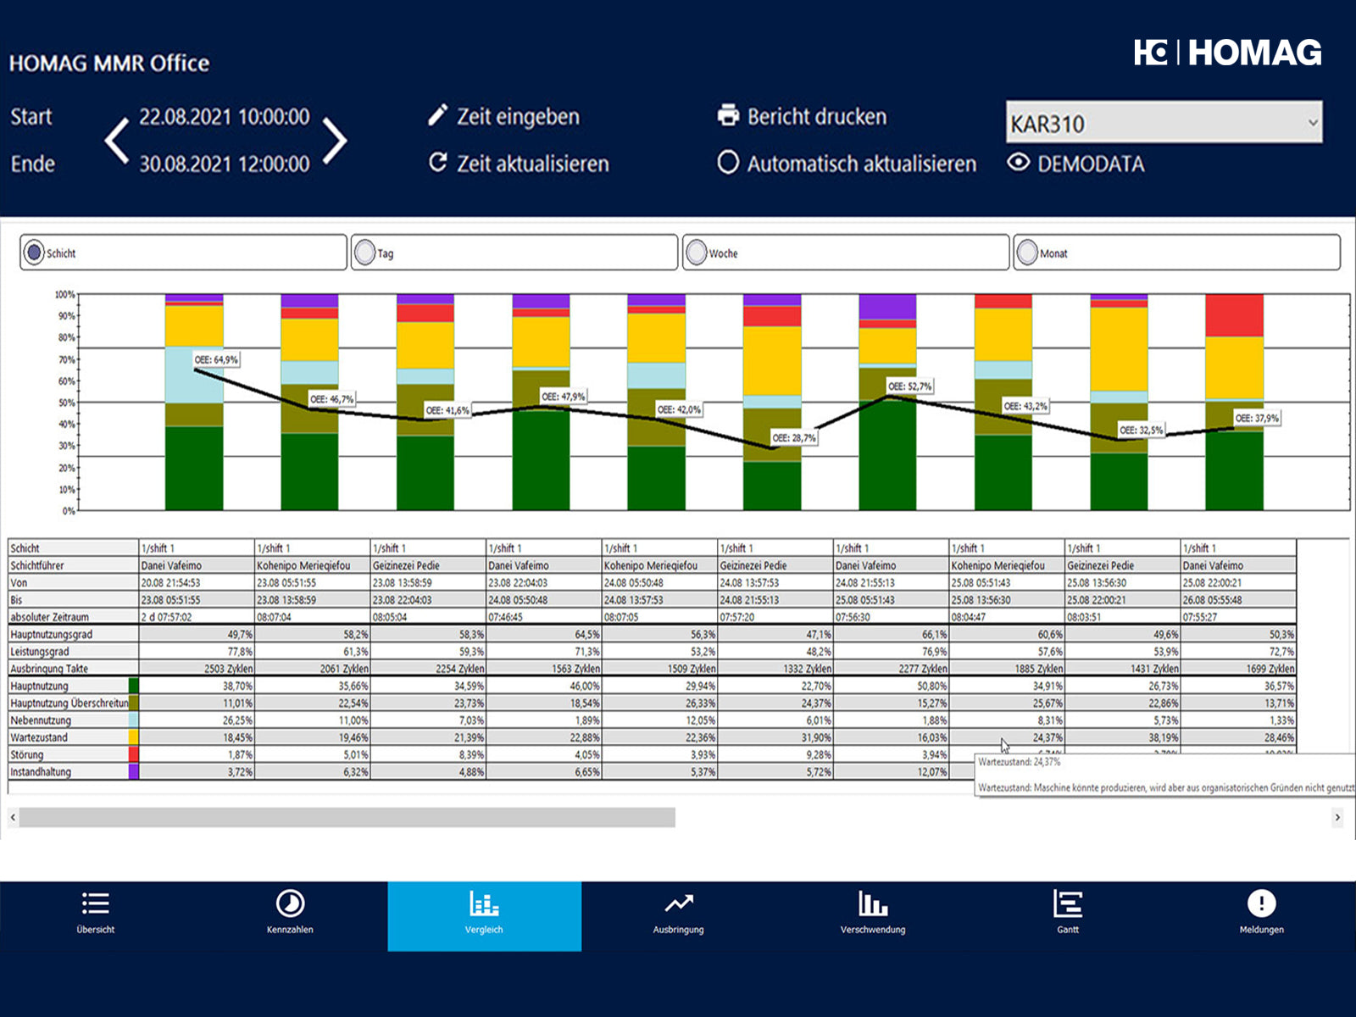The image size is (1356, 1017).
Task: Open the Übersicht list icon
Action: click(95, 904)
